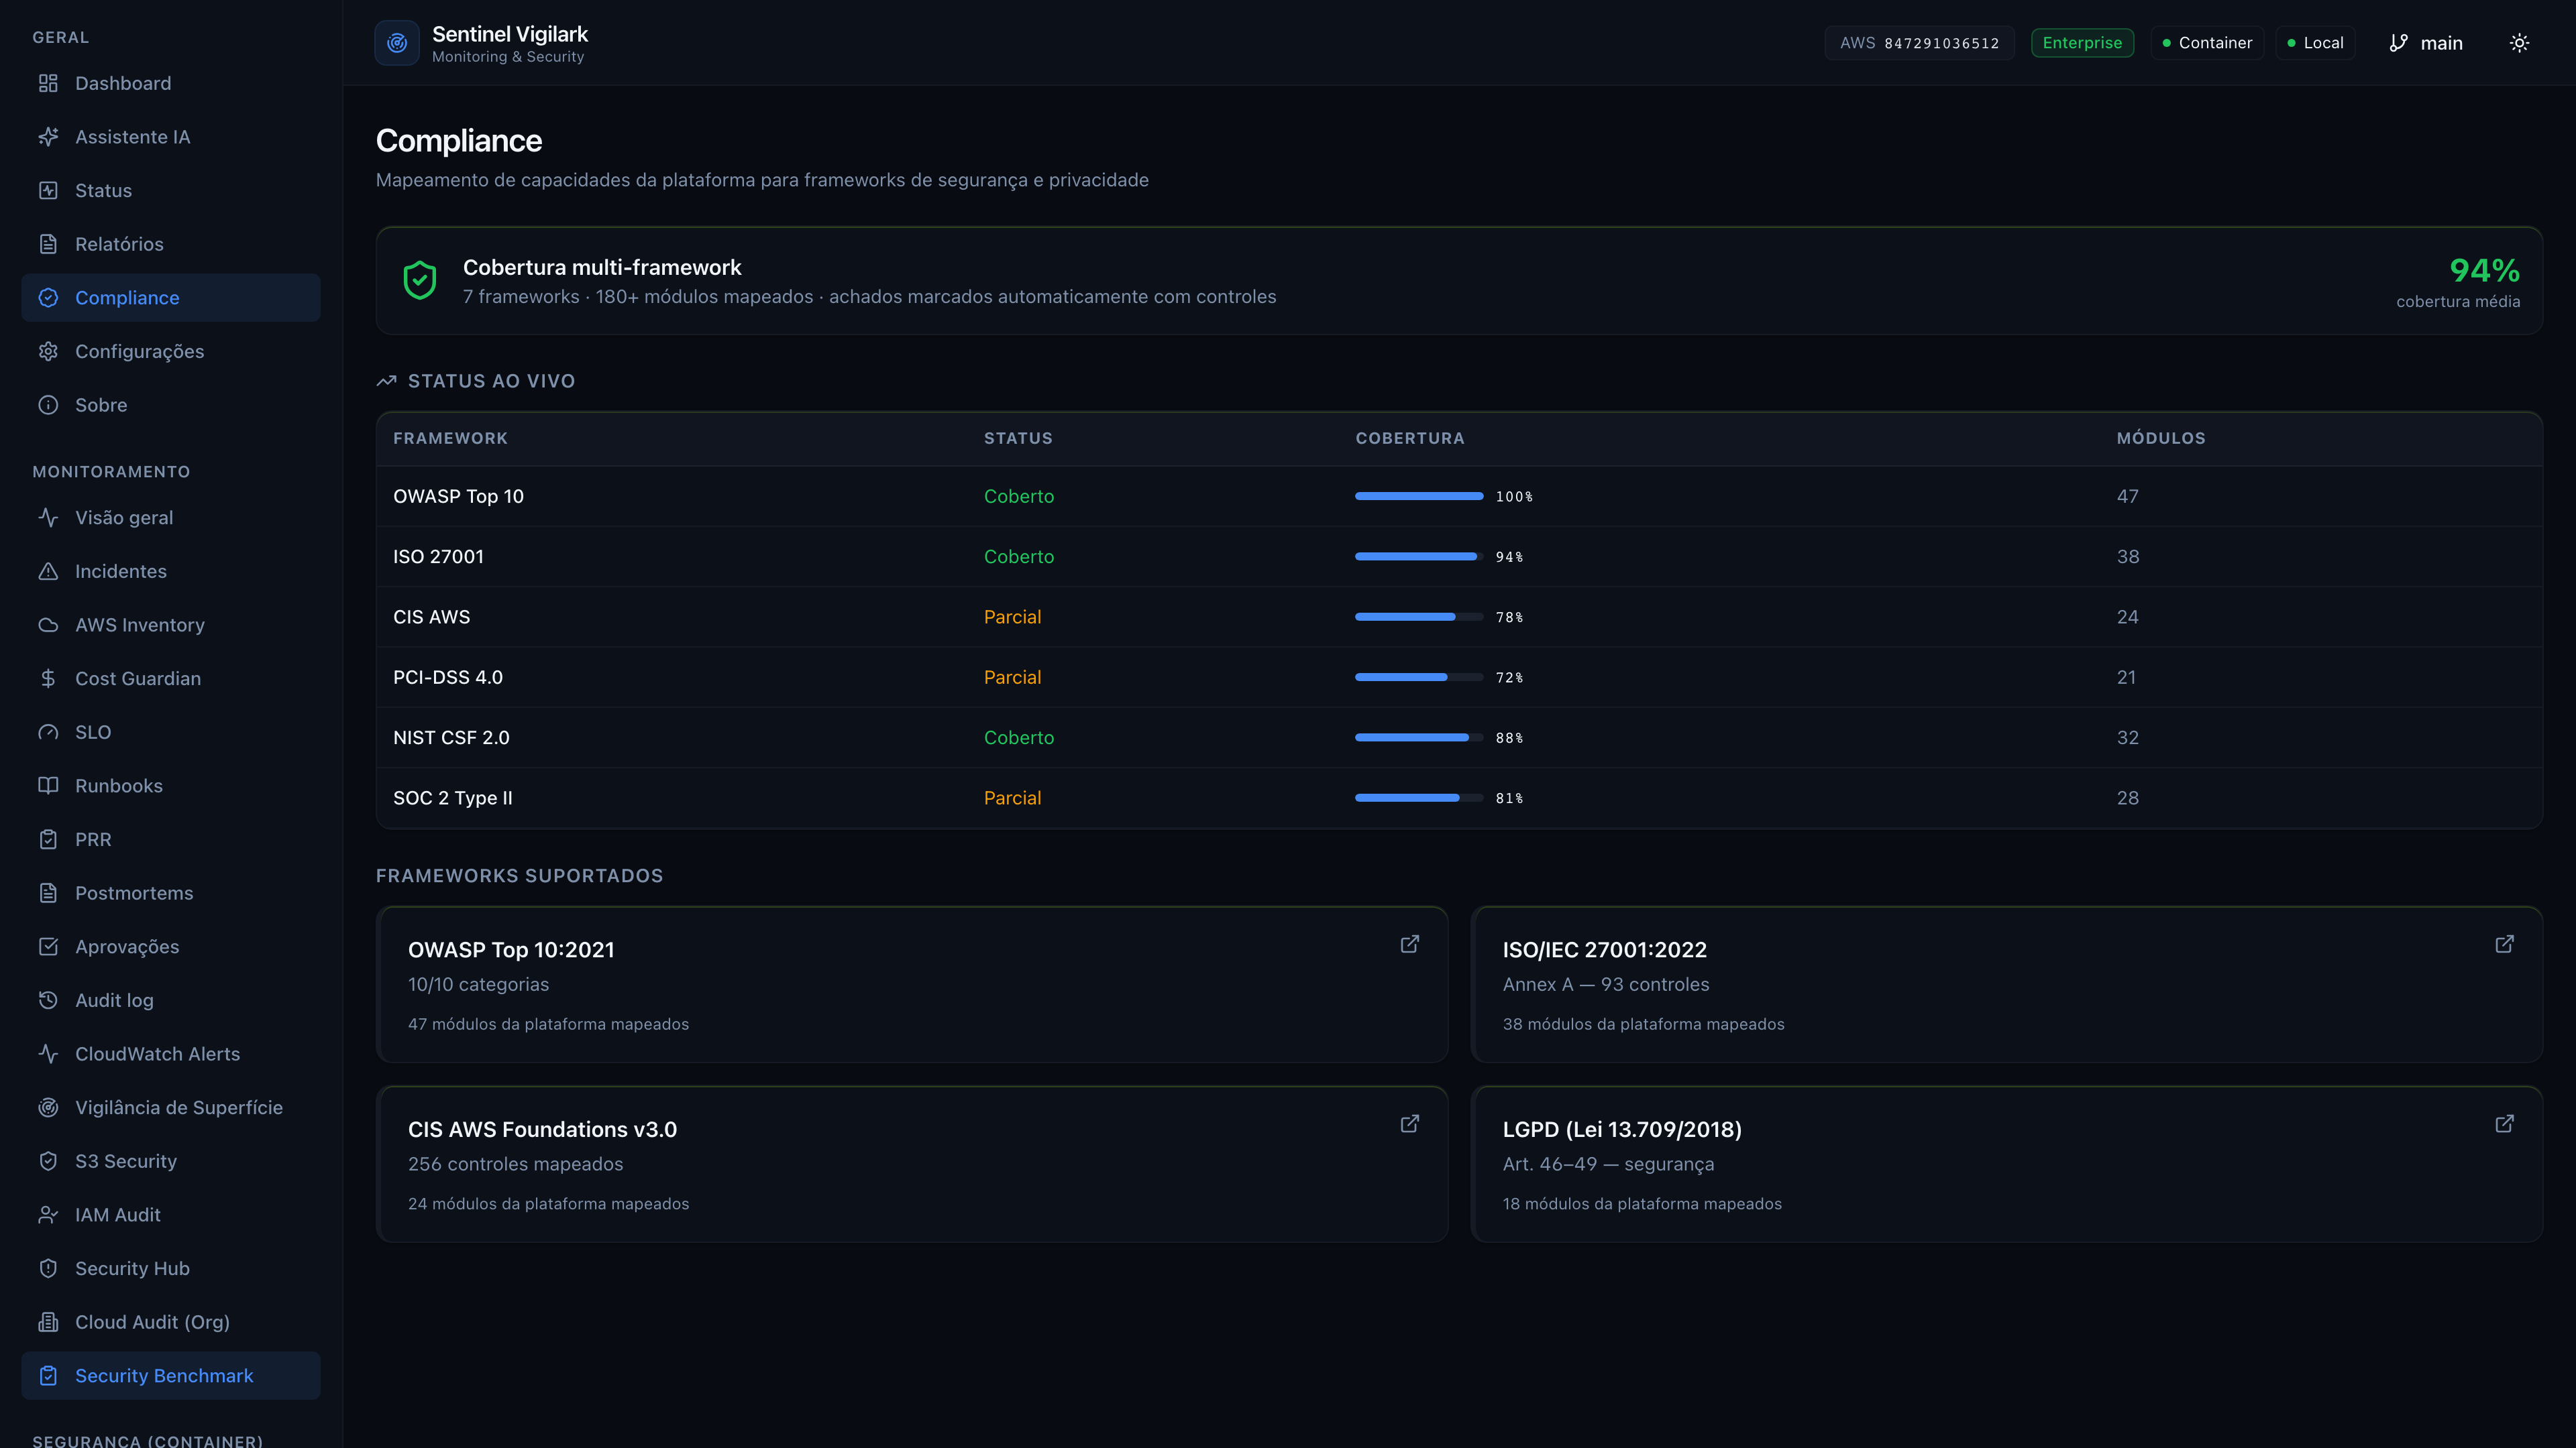Click the SOC 2 Type II coverage bar
The width and height of the screenshot is (2576, 1448).
(1419, 798)
